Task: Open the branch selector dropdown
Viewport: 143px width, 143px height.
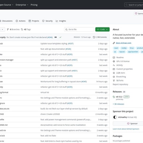Action: (x=3, y=29)
